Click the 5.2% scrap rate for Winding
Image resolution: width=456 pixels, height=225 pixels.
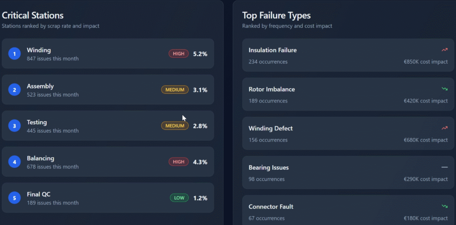point(200,54)
